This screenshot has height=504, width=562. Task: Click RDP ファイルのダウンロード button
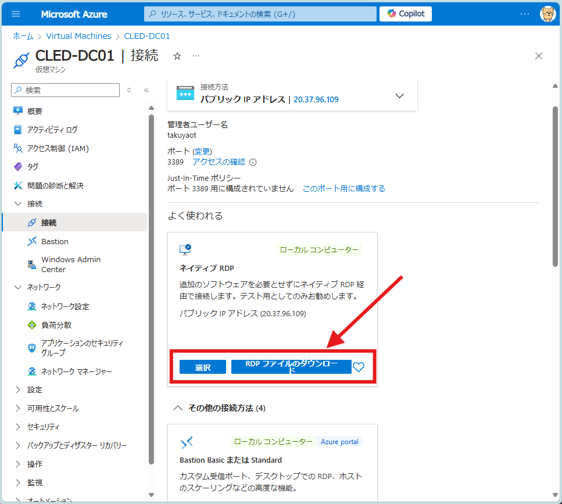(x=291, y=367)
